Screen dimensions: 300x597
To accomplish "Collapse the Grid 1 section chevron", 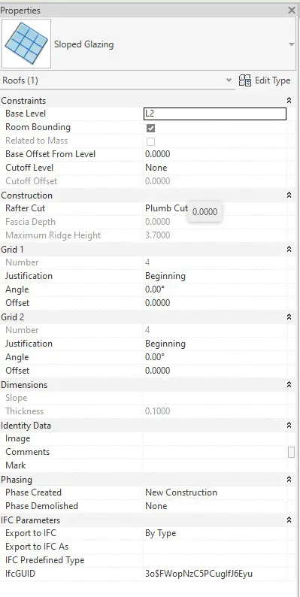I will 289,249.
